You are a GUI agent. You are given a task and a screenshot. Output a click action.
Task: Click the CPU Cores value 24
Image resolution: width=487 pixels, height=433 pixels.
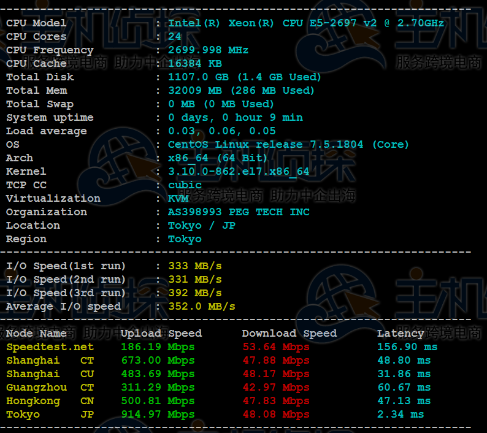175,37
